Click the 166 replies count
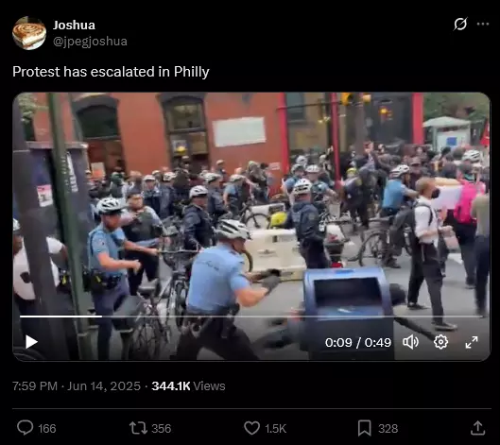This screenshot has width=500, height=445. (x=47, y=428)
